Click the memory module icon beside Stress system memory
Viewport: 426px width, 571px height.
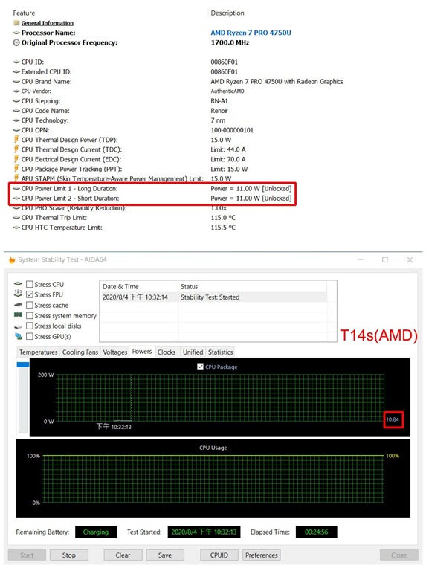tap(18, 315)
